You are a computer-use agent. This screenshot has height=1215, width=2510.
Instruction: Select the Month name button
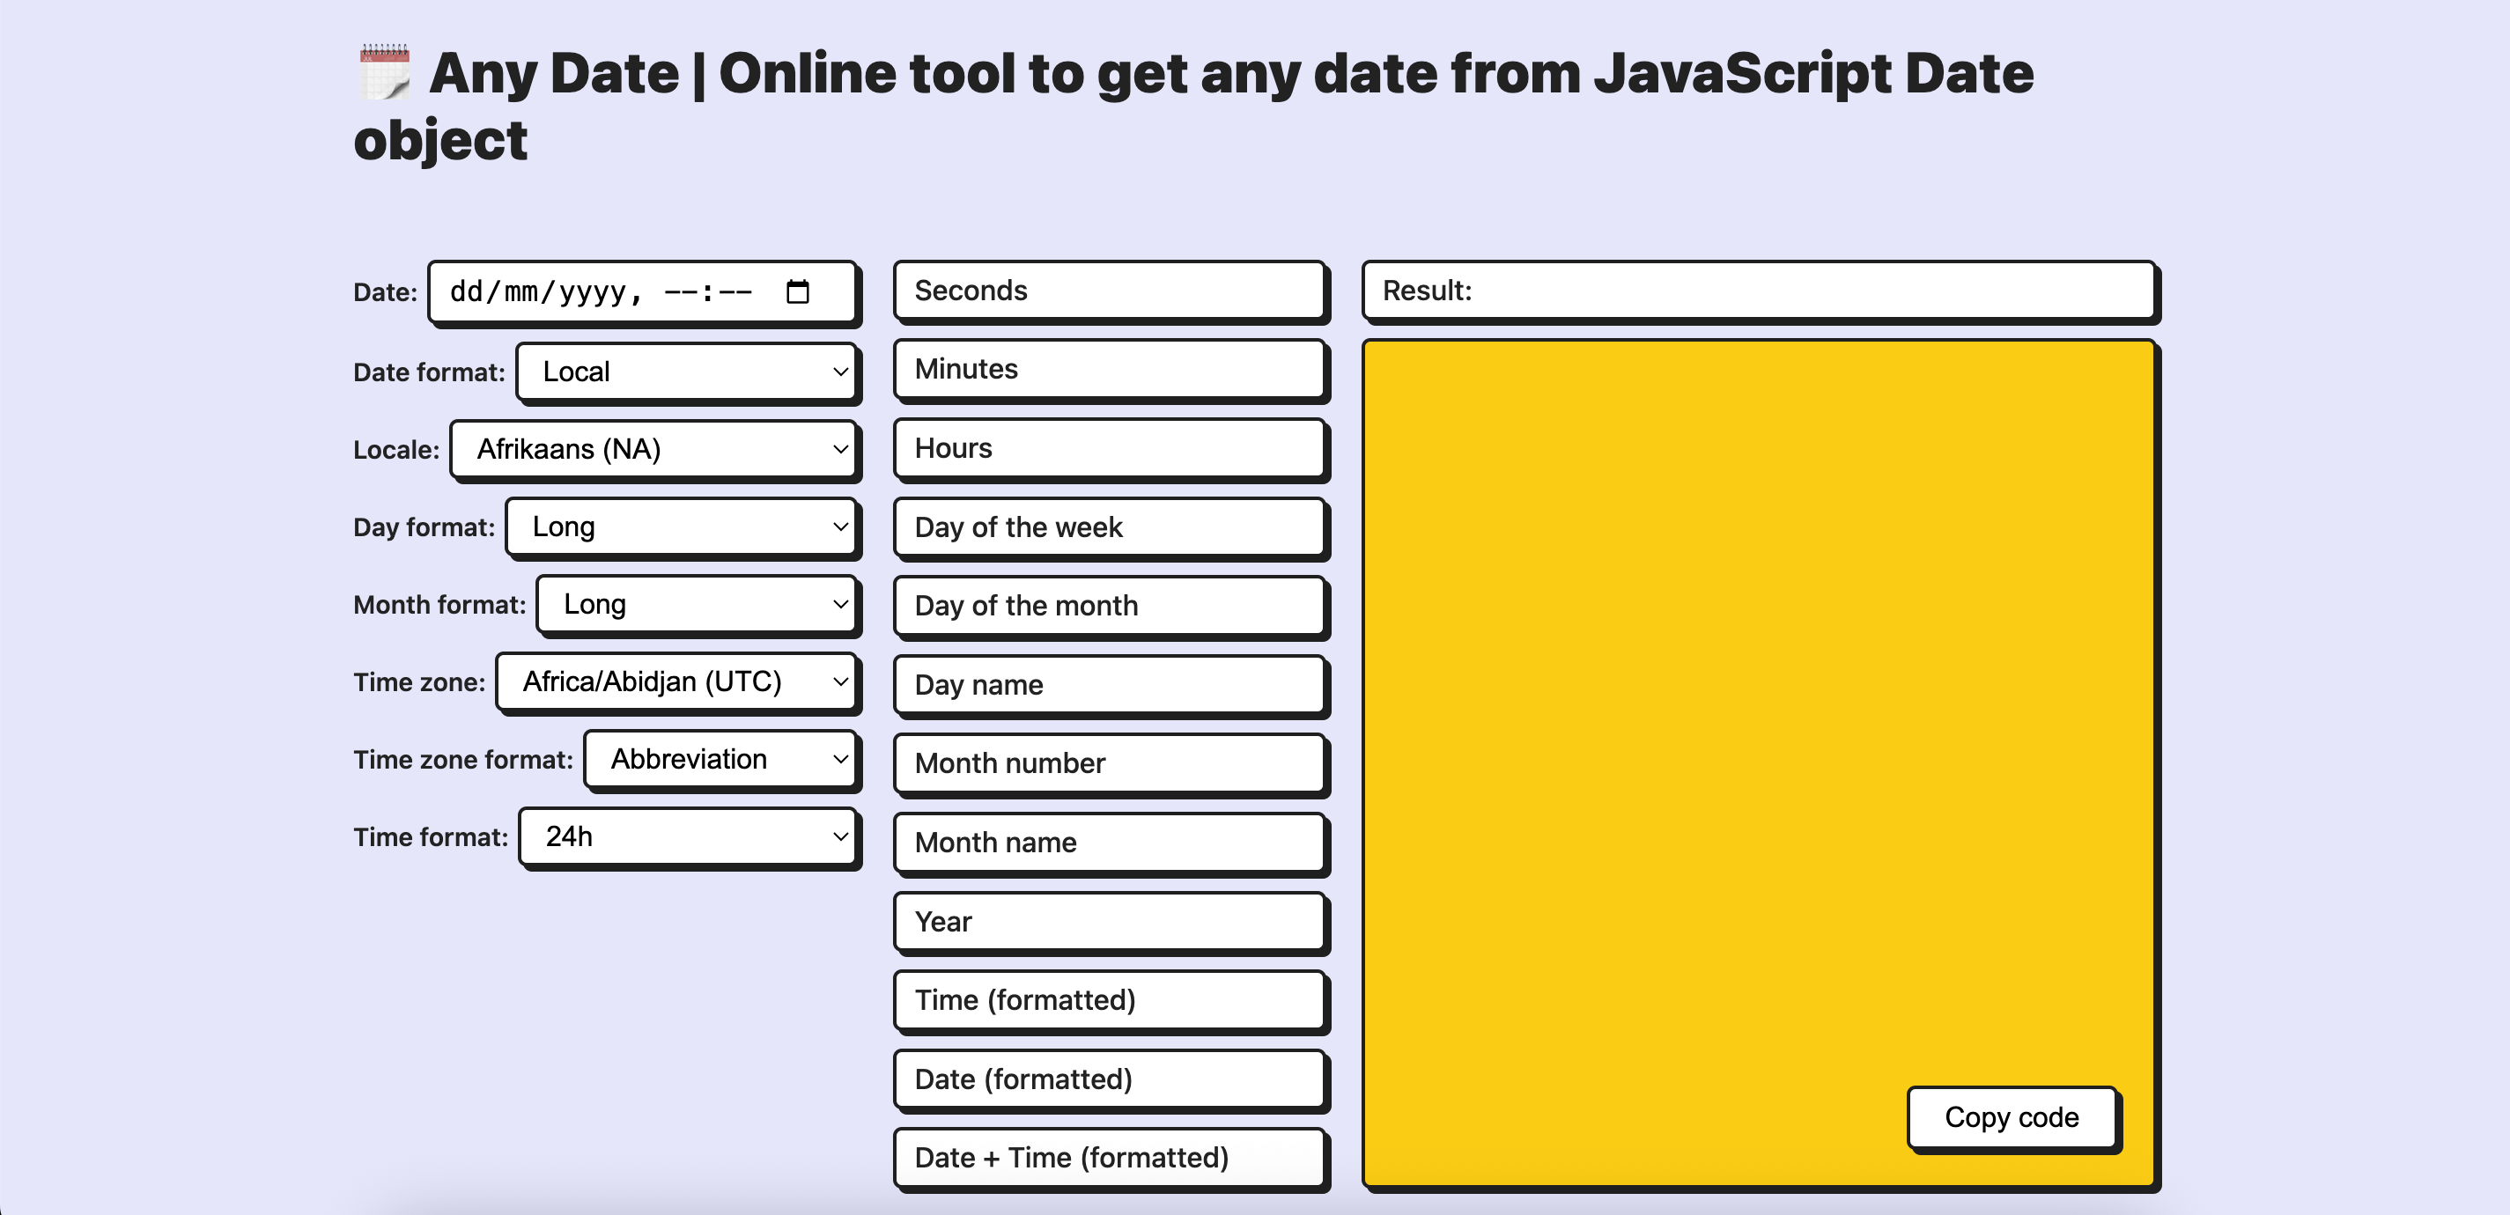[1110, 842]
